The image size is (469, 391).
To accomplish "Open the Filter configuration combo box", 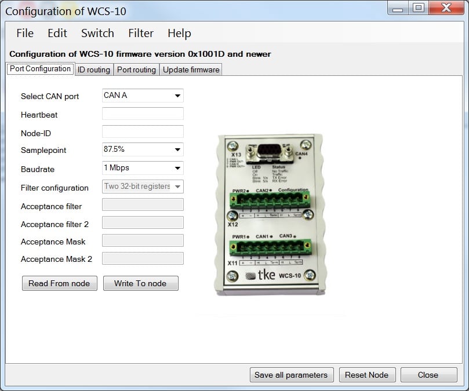I will (143, 187).
